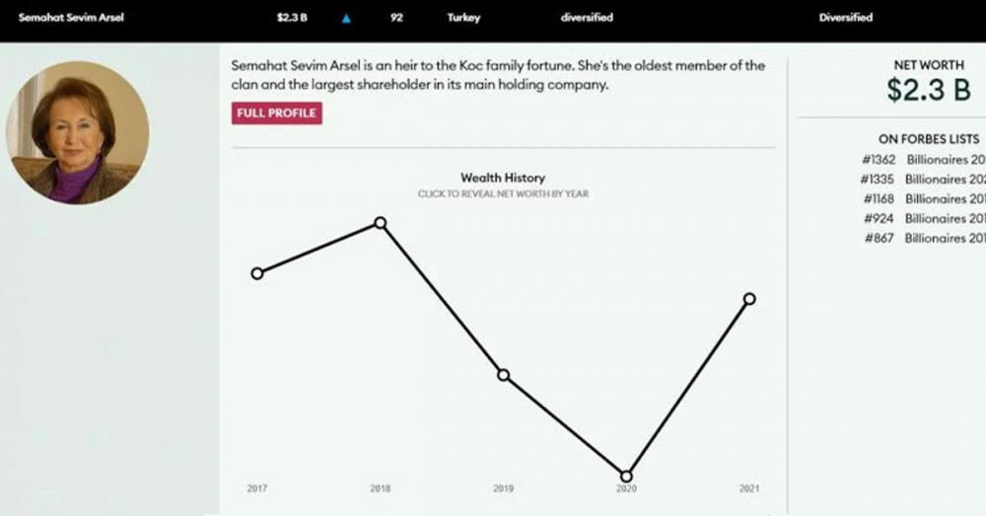Select the 2021 data point marker
Image resolution: width=986 pixels, height=516 pixels.
[x=749, y=298]
